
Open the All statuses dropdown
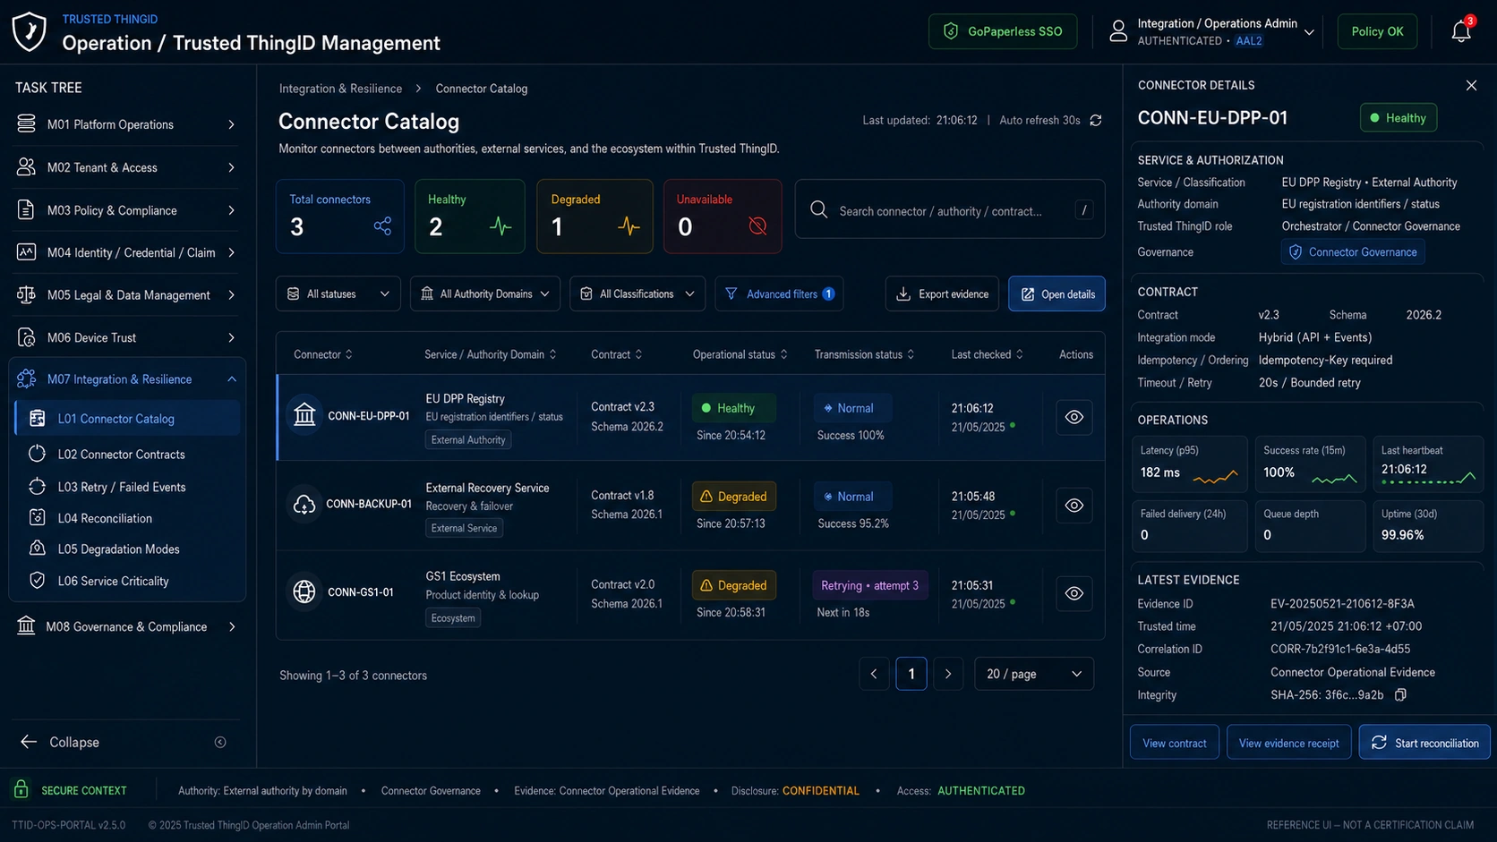338,293
